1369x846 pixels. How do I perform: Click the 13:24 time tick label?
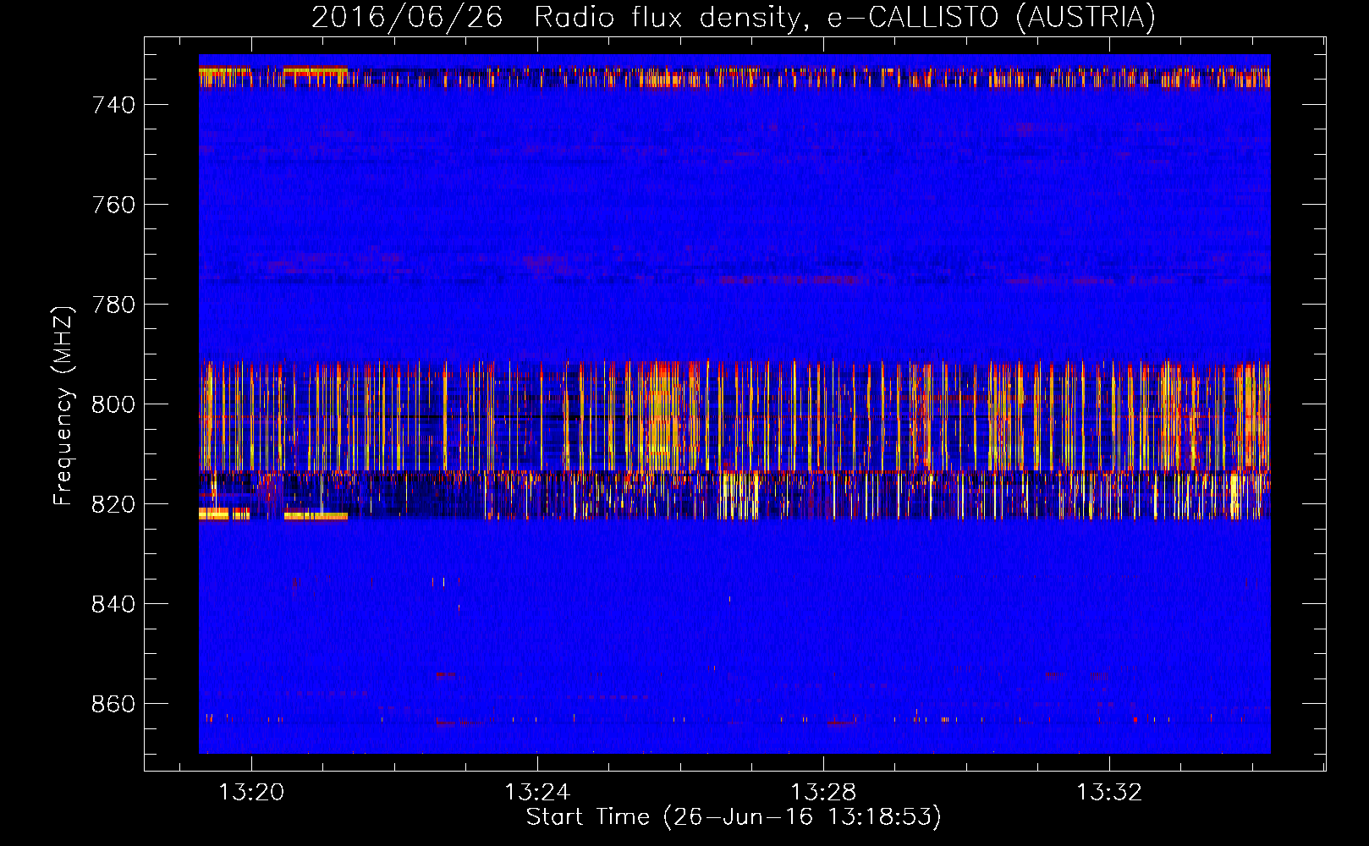537,792
